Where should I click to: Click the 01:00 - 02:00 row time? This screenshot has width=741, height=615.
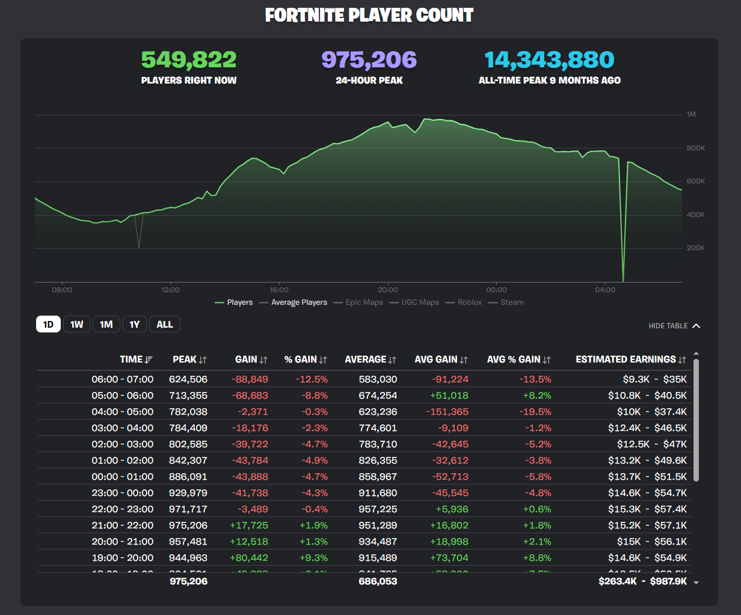[x=123, y=460]
